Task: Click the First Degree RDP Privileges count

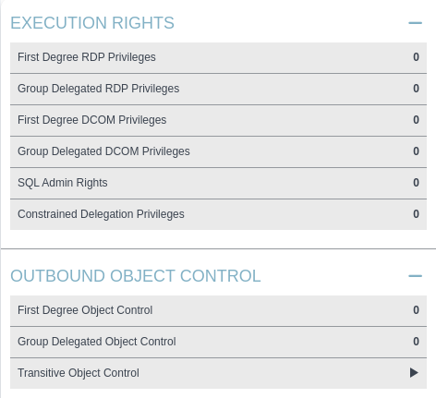Action: tap(416, 57)
